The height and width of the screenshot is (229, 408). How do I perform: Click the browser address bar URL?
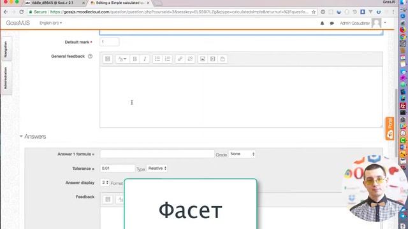[x=179, y=12]
